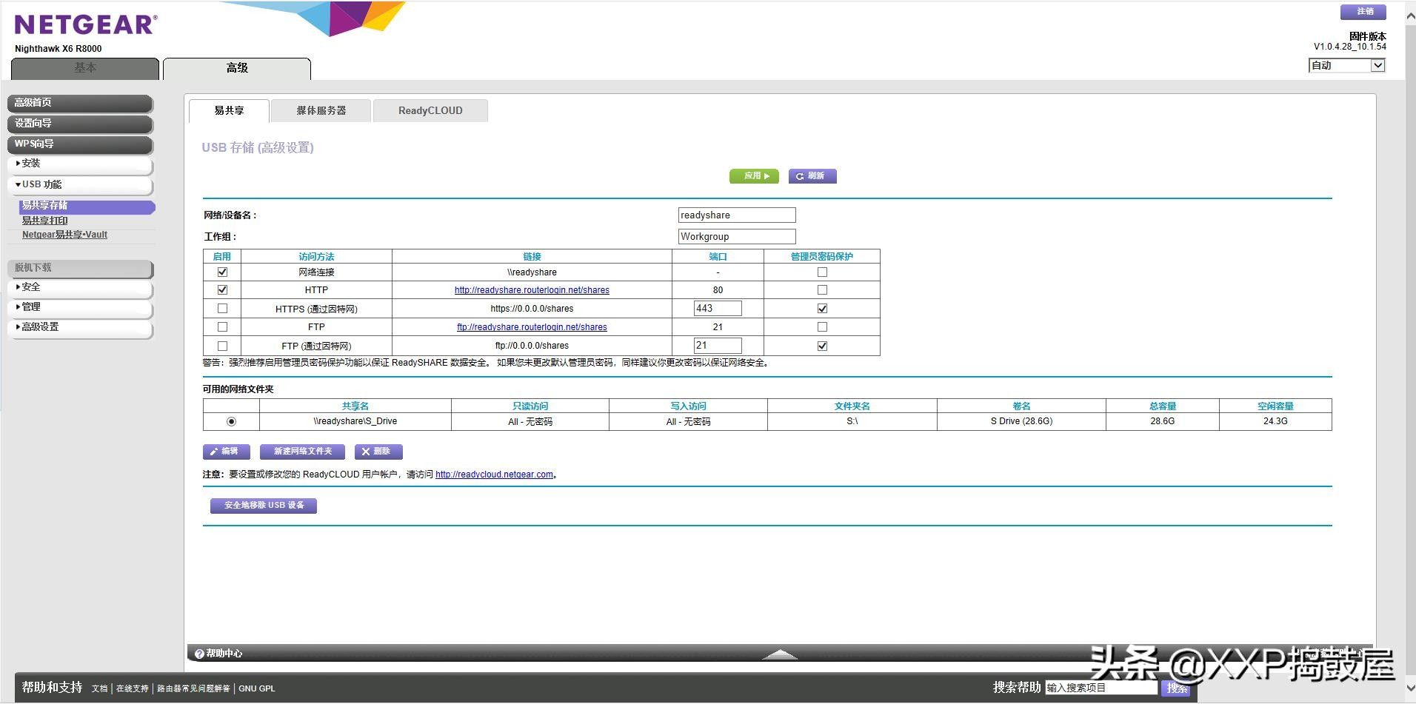Click the 编辑 edit button
Screen dimensions: 1416x704
coord(227,452)
